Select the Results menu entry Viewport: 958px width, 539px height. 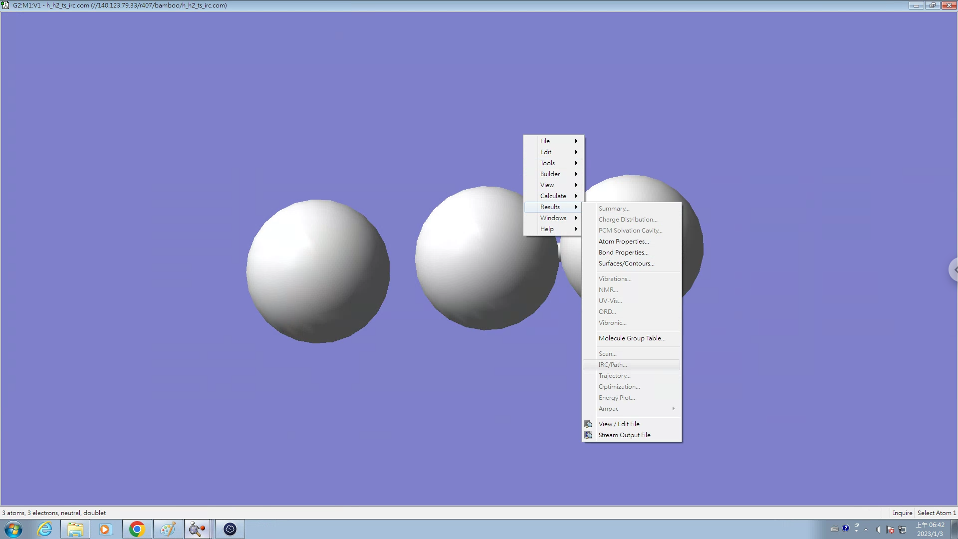point(553,207)
